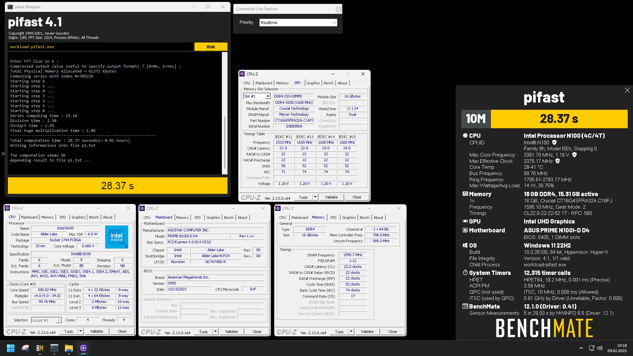Expand Tools arrow in CPU-Z Memory window
The width and height of the screenshot is (633, 356).
351,332
